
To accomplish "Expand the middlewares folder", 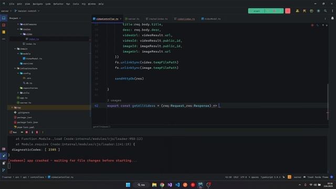I will pos(18,25).
